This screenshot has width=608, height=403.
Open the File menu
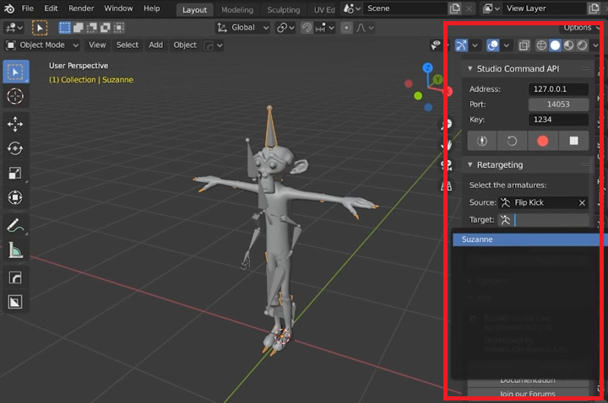(27, 8)
